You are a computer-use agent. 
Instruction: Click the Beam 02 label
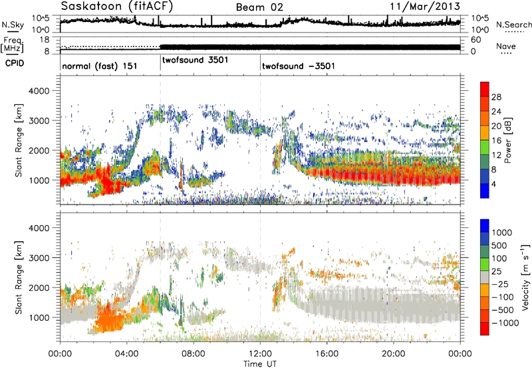[259, 7]
